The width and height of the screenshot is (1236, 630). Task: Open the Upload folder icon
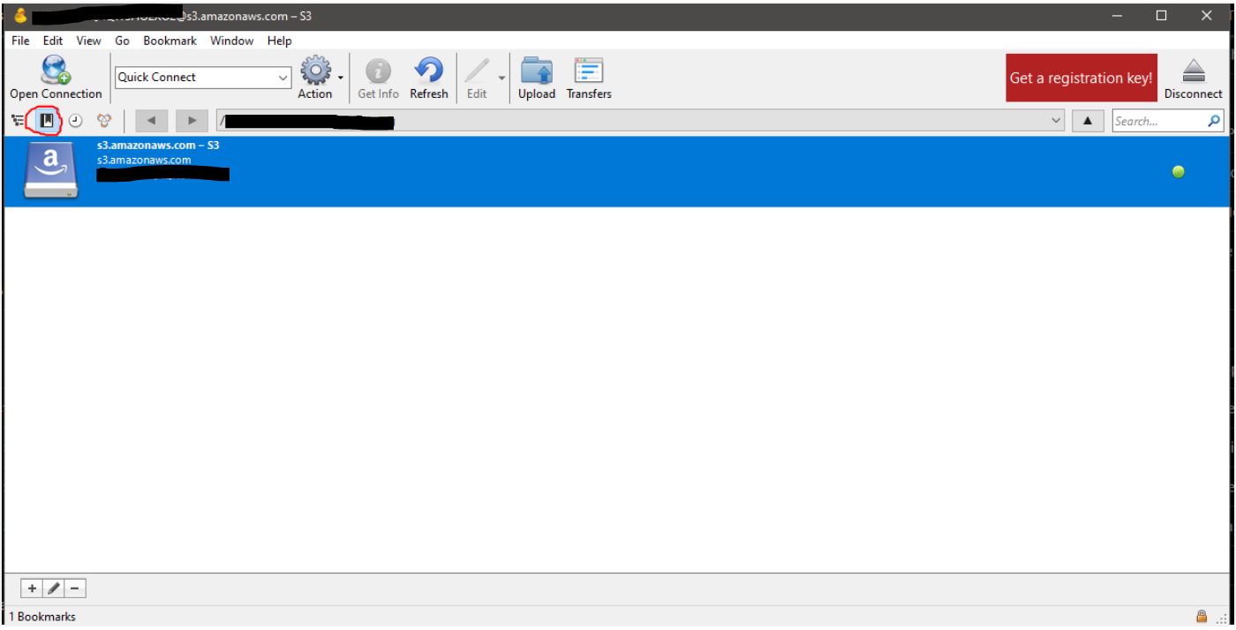click(536, 71)
